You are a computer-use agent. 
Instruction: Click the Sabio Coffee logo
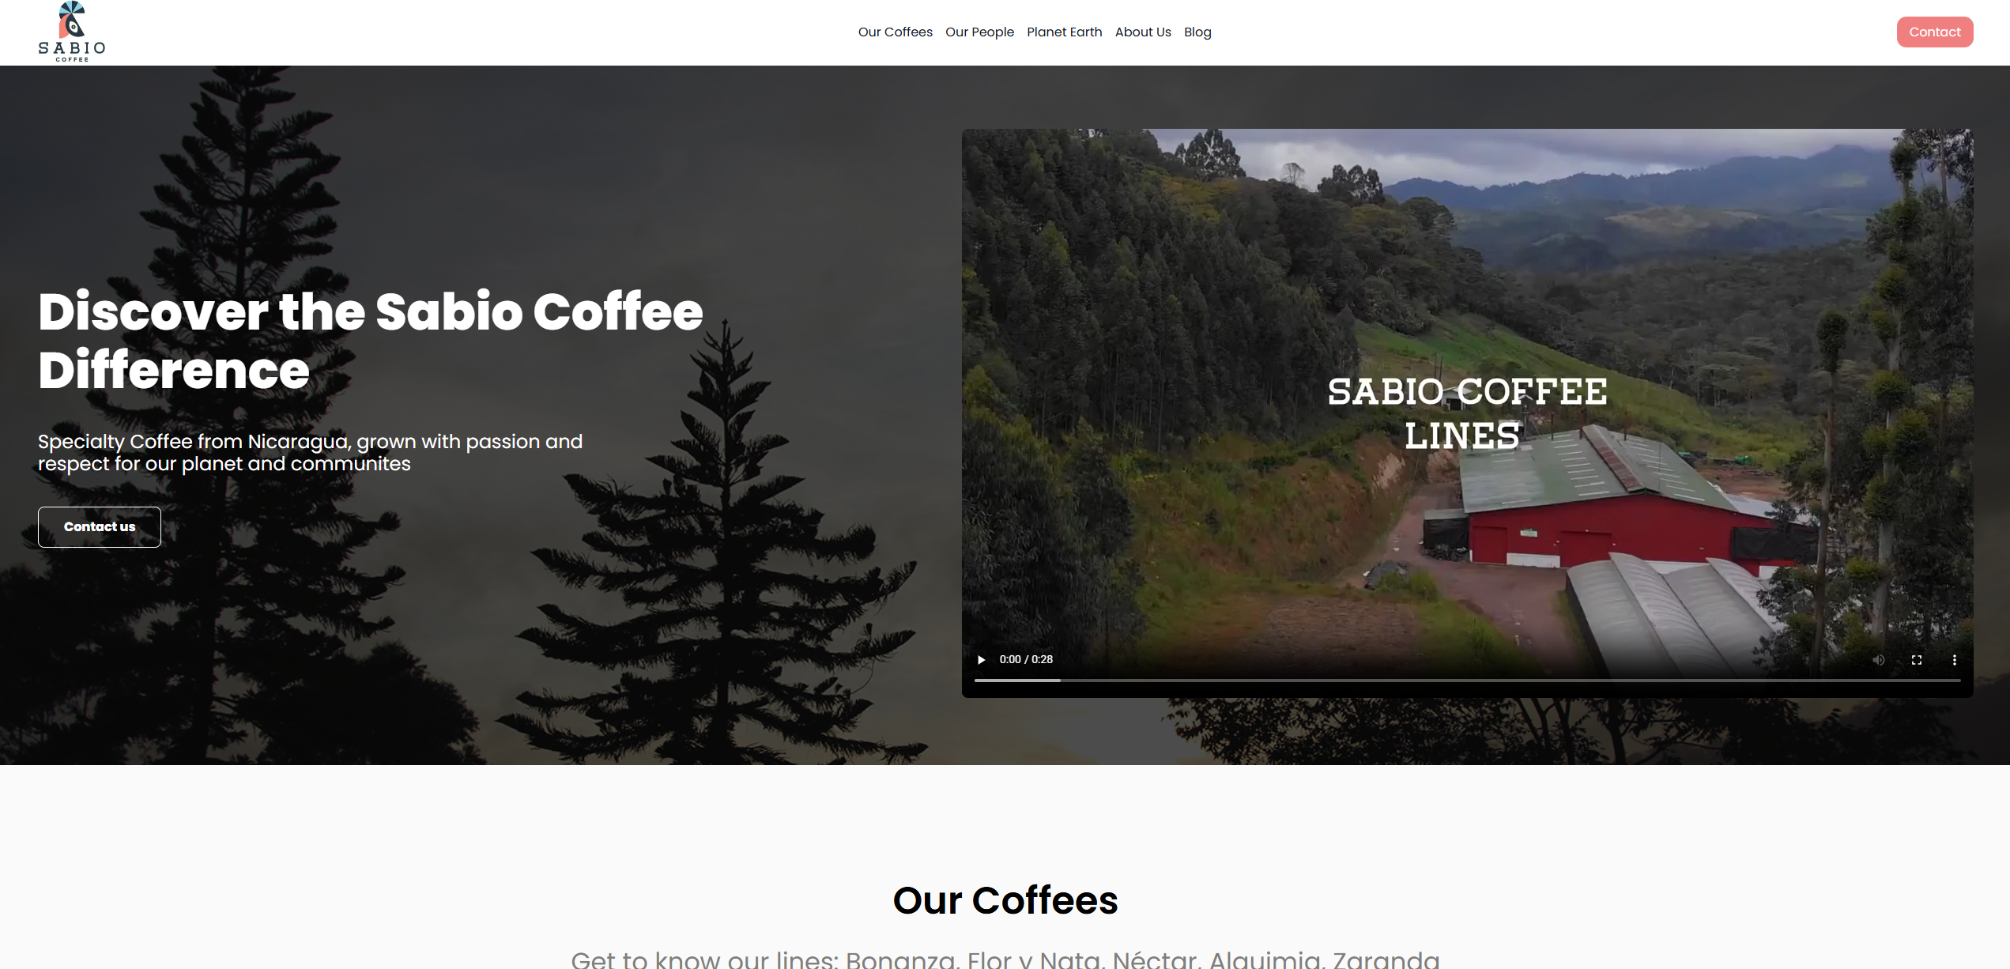pos(72,32)
